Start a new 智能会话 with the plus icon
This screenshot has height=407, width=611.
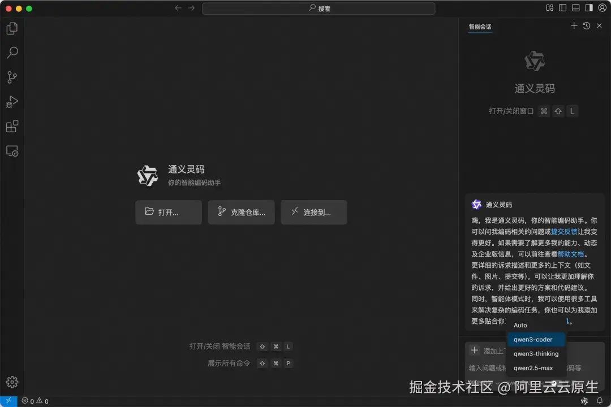coord(574,25)
